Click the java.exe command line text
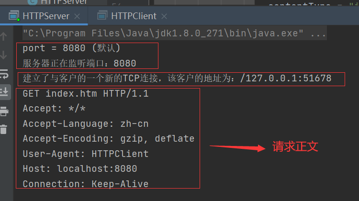Image resolution: width=359 pixels, height=201 pixels. point(174,33)
